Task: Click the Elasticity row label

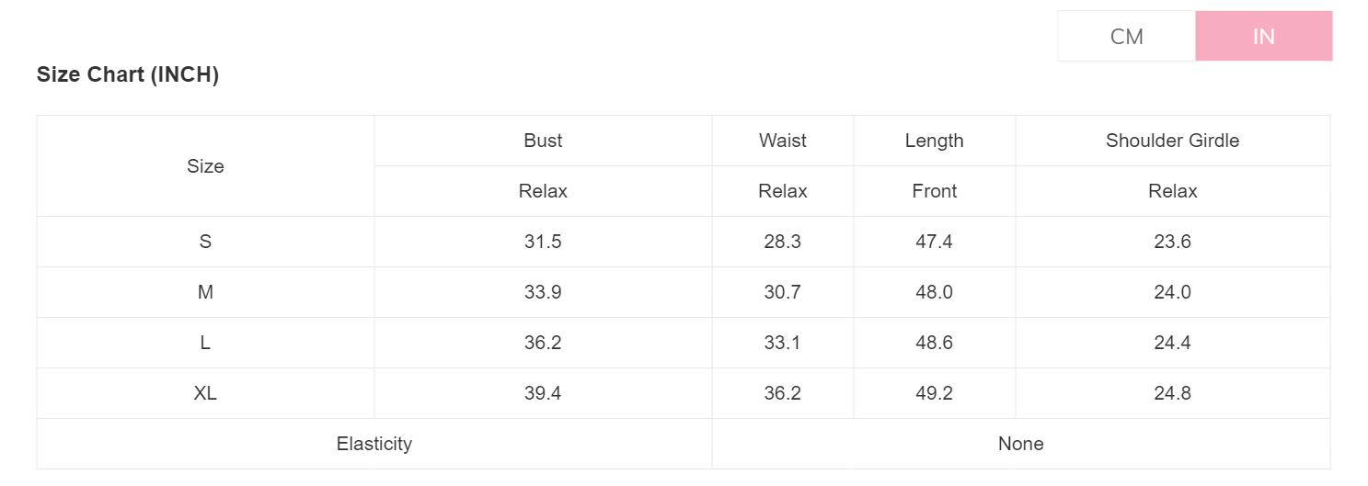Action: pos(374,444)
